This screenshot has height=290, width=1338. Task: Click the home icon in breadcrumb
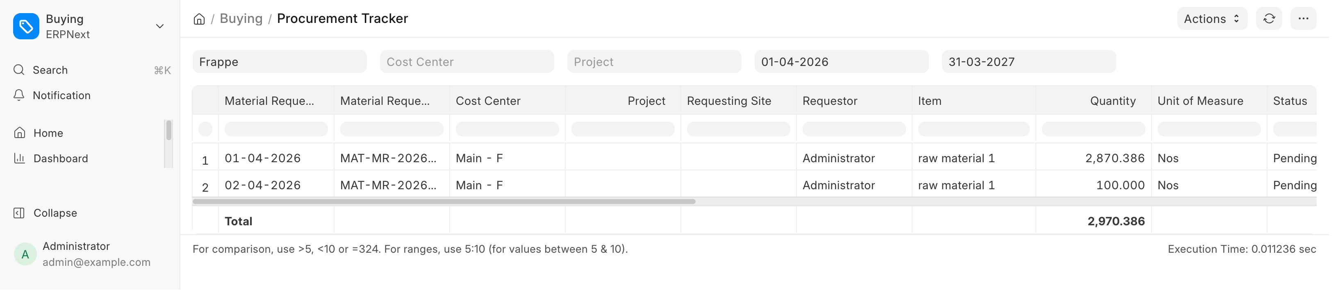click(199, 19)
